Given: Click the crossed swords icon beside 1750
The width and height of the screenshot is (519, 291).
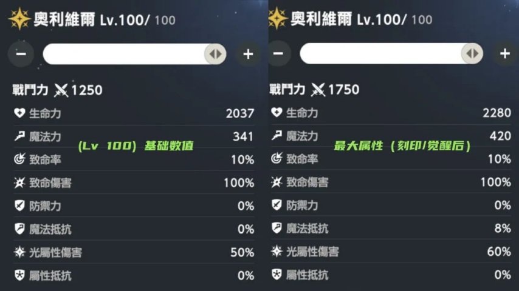Looking at the screenshot, I should click(318, 90).
